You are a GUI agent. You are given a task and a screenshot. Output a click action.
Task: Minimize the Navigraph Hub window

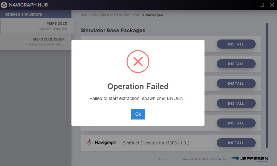coord(251,5)
